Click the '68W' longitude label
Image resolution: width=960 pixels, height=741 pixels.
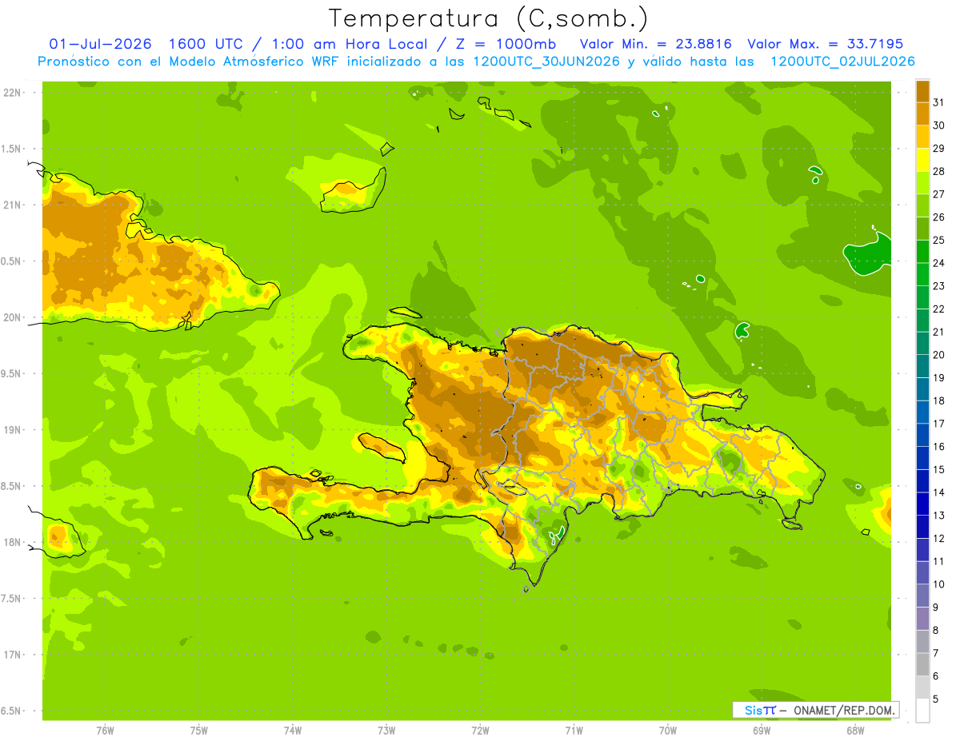pos(855,731)
